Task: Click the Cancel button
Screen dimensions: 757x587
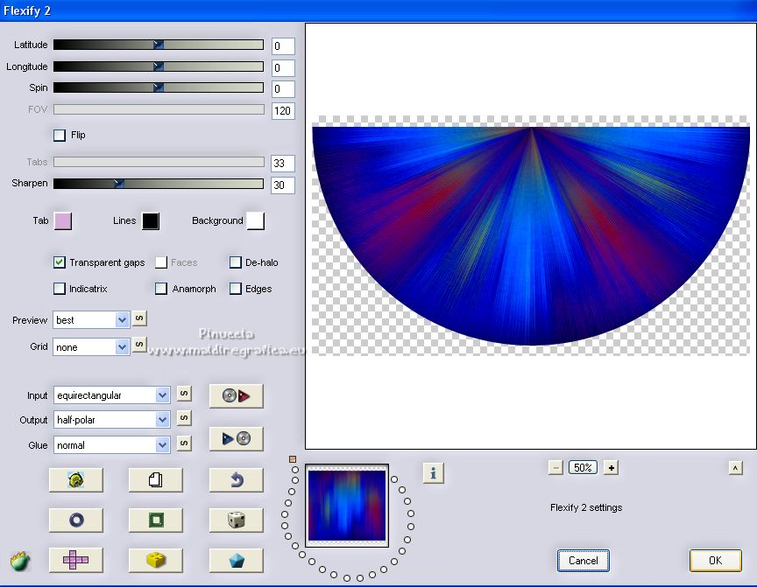Action: 584,561
